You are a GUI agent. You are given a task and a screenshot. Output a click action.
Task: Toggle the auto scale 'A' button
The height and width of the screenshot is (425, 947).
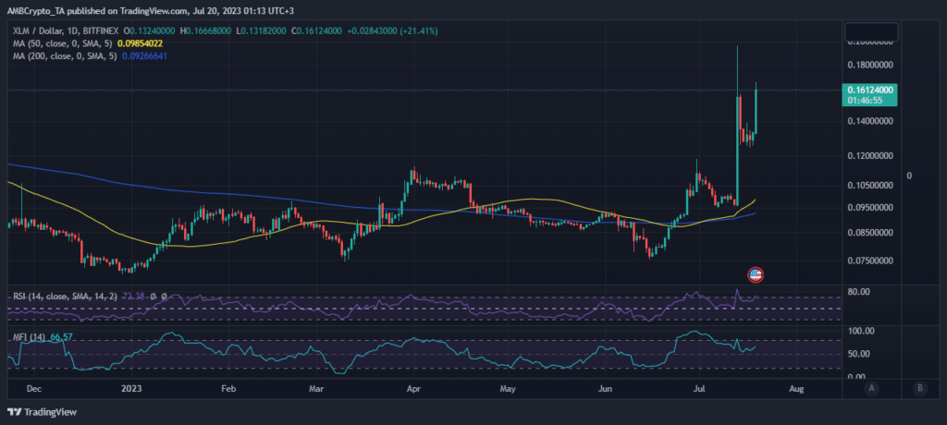(872, 389)
